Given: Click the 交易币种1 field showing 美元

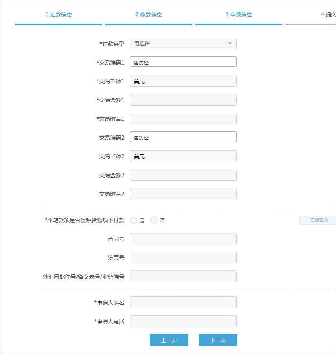Looking at the screenshot, I should click(x=183, y=81).
